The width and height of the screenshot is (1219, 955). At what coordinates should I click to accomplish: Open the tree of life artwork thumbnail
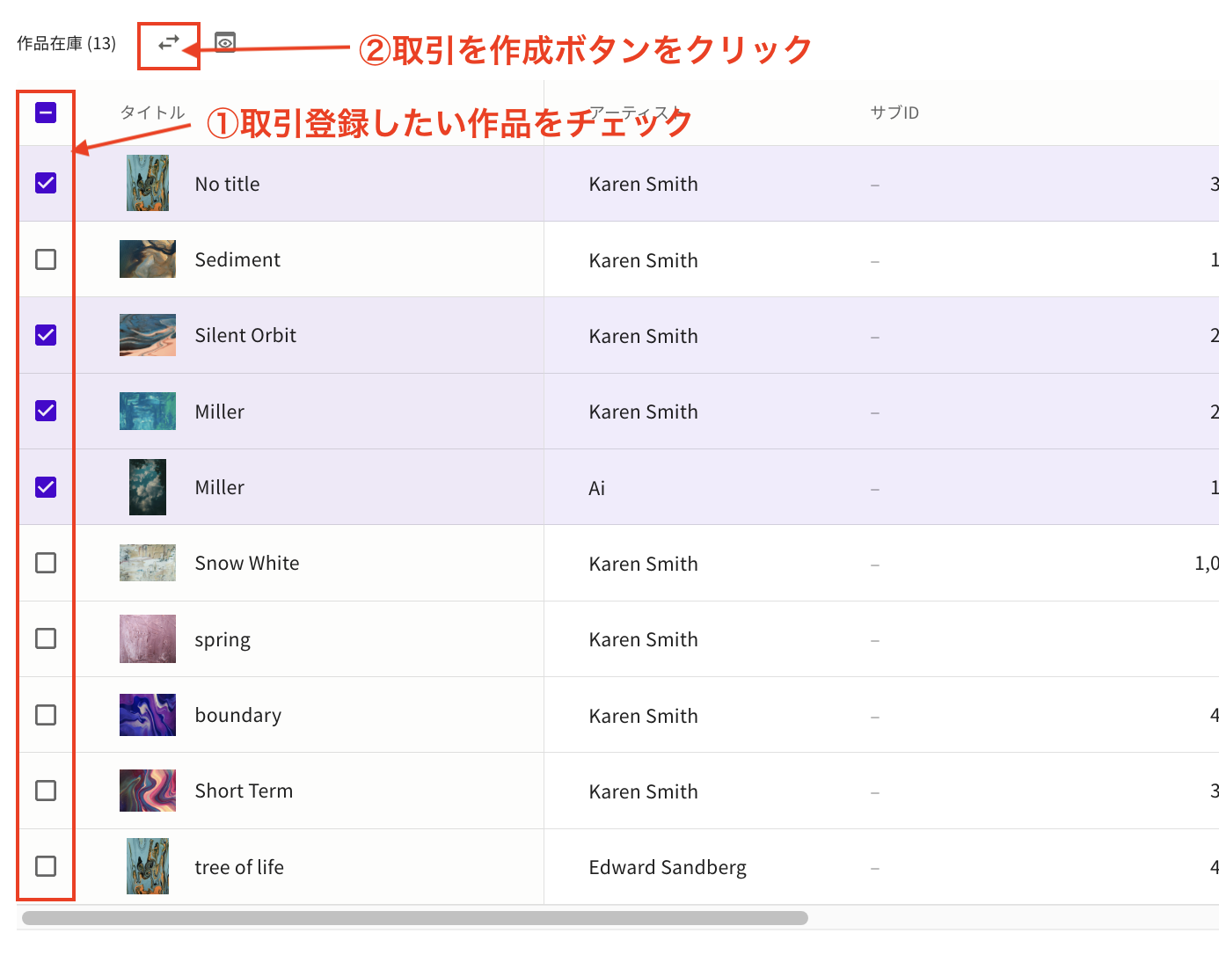click(x=148, y=866)
